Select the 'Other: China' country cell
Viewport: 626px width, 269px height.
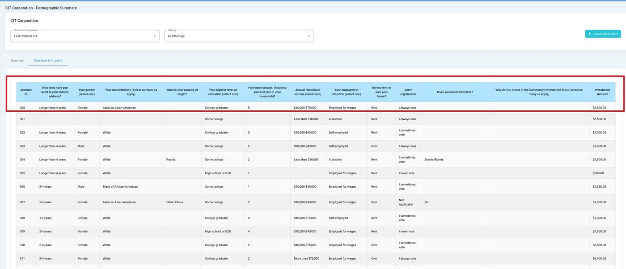coord(175,202)
